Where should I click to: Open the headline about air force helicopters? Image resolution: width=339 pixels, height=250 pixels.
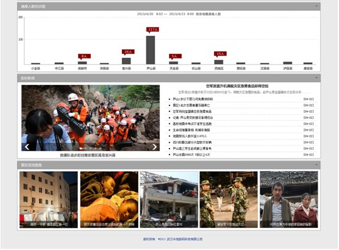coord(237,86)
